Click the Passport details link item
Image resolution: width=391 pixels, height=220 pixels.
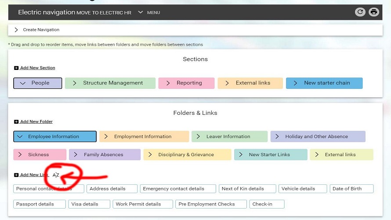click(39, 204)
